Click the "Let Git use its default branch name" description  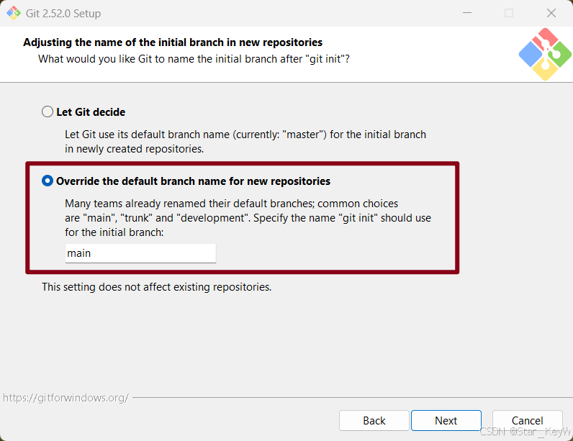245,142
